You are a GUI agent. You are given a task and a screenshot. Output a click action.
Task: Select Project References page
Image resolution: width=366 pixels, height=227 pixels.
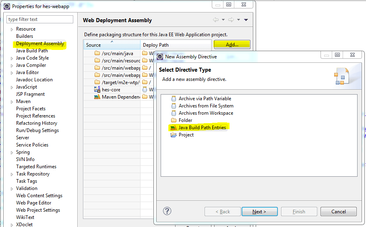[x=35, y=116]
